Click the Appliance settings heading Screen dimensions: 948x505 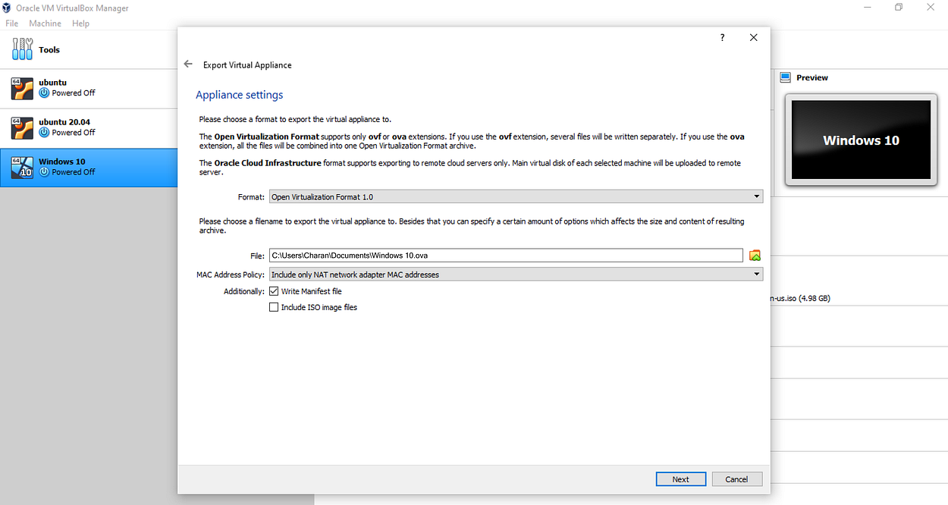point(239,95)
